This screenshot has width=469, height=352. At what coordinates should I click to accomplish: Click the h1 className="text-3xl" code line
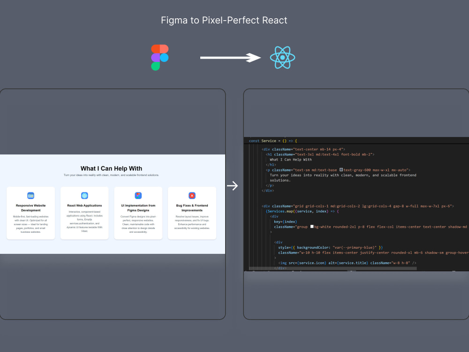pyautogui.click(x=320, y=154)
